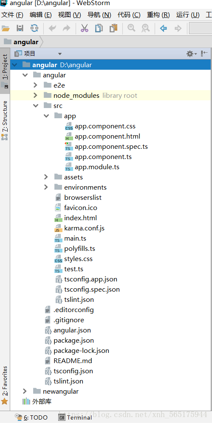212x423 pixels.
Task: Open the 2: Favorites side tab
Action: 5,385
